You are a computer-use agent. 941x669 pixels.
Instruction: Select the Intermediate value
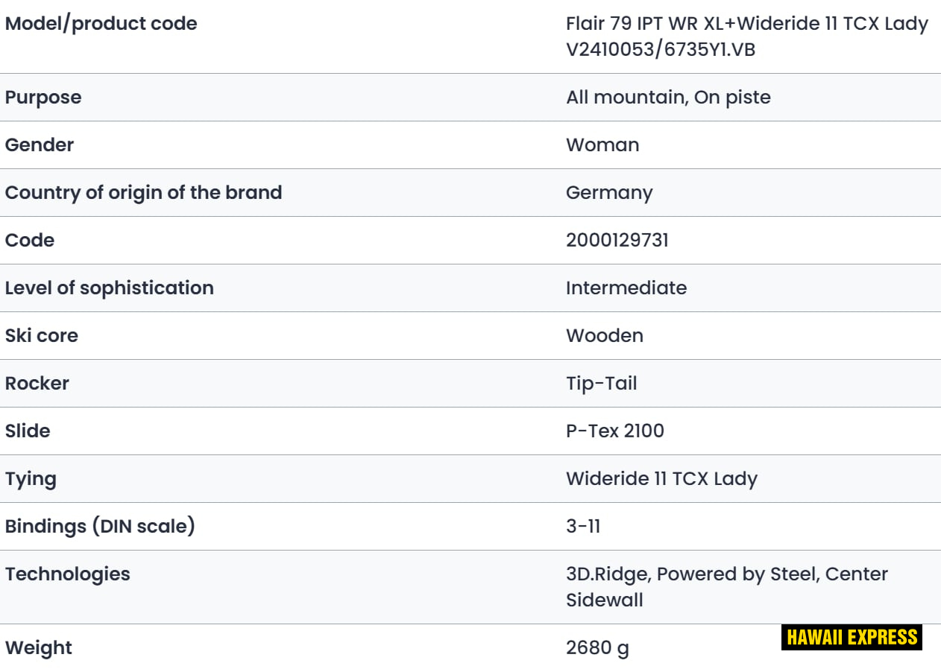(x=626, y=288)
